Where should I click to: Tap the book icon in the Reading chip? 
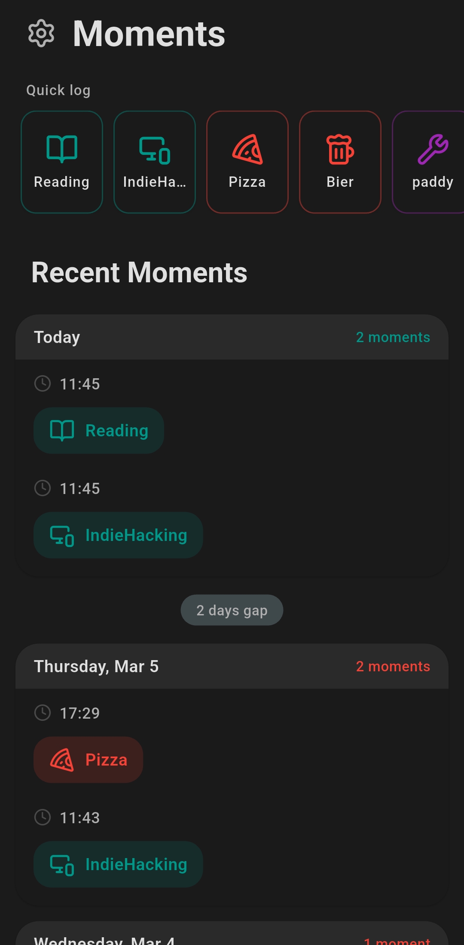pos(62,430)
